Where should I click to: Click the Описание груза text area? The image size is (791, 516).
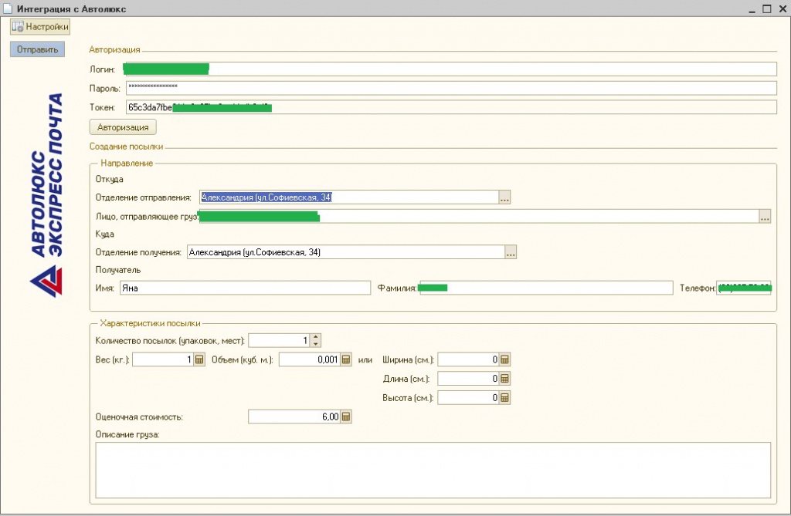click(433, 470)
